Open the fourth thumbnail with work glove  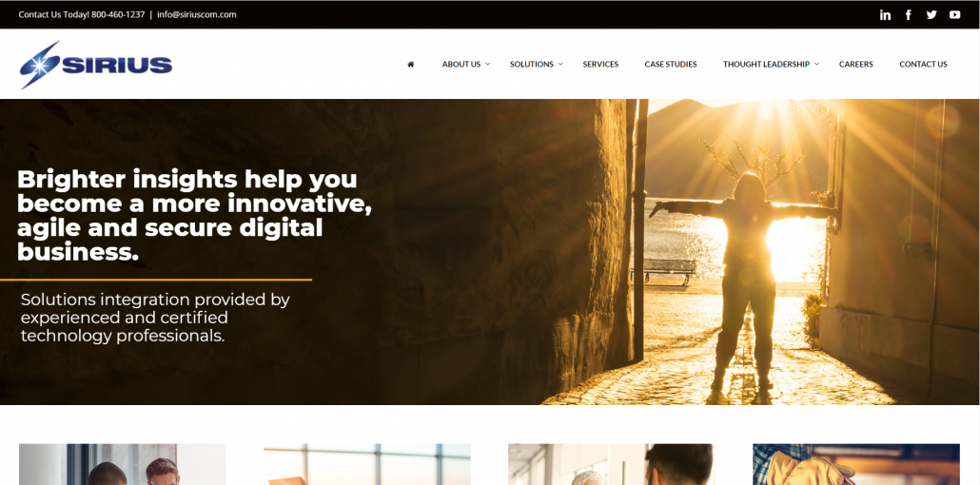pyautogui.click(x=856, y=464)
